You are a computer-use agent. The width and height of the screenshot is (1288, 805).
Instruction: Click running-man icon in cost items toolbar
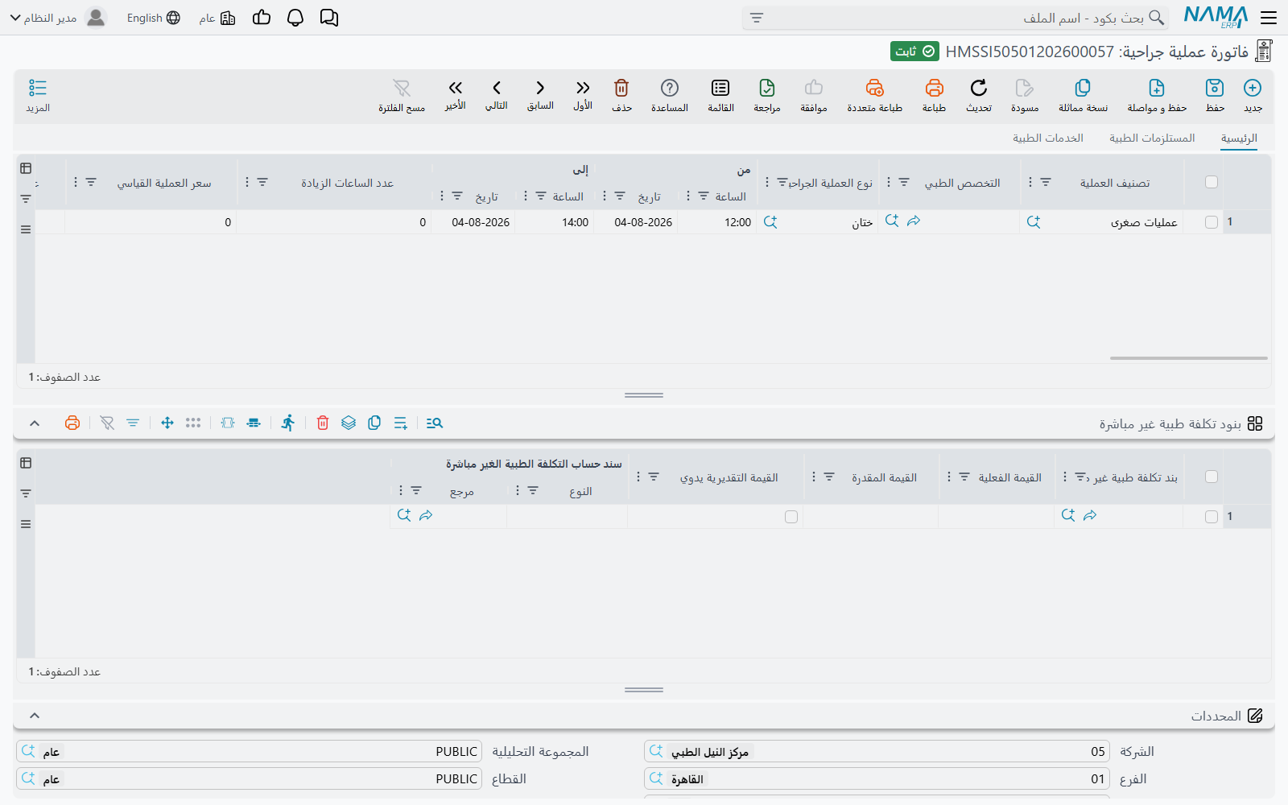(288, 423)
